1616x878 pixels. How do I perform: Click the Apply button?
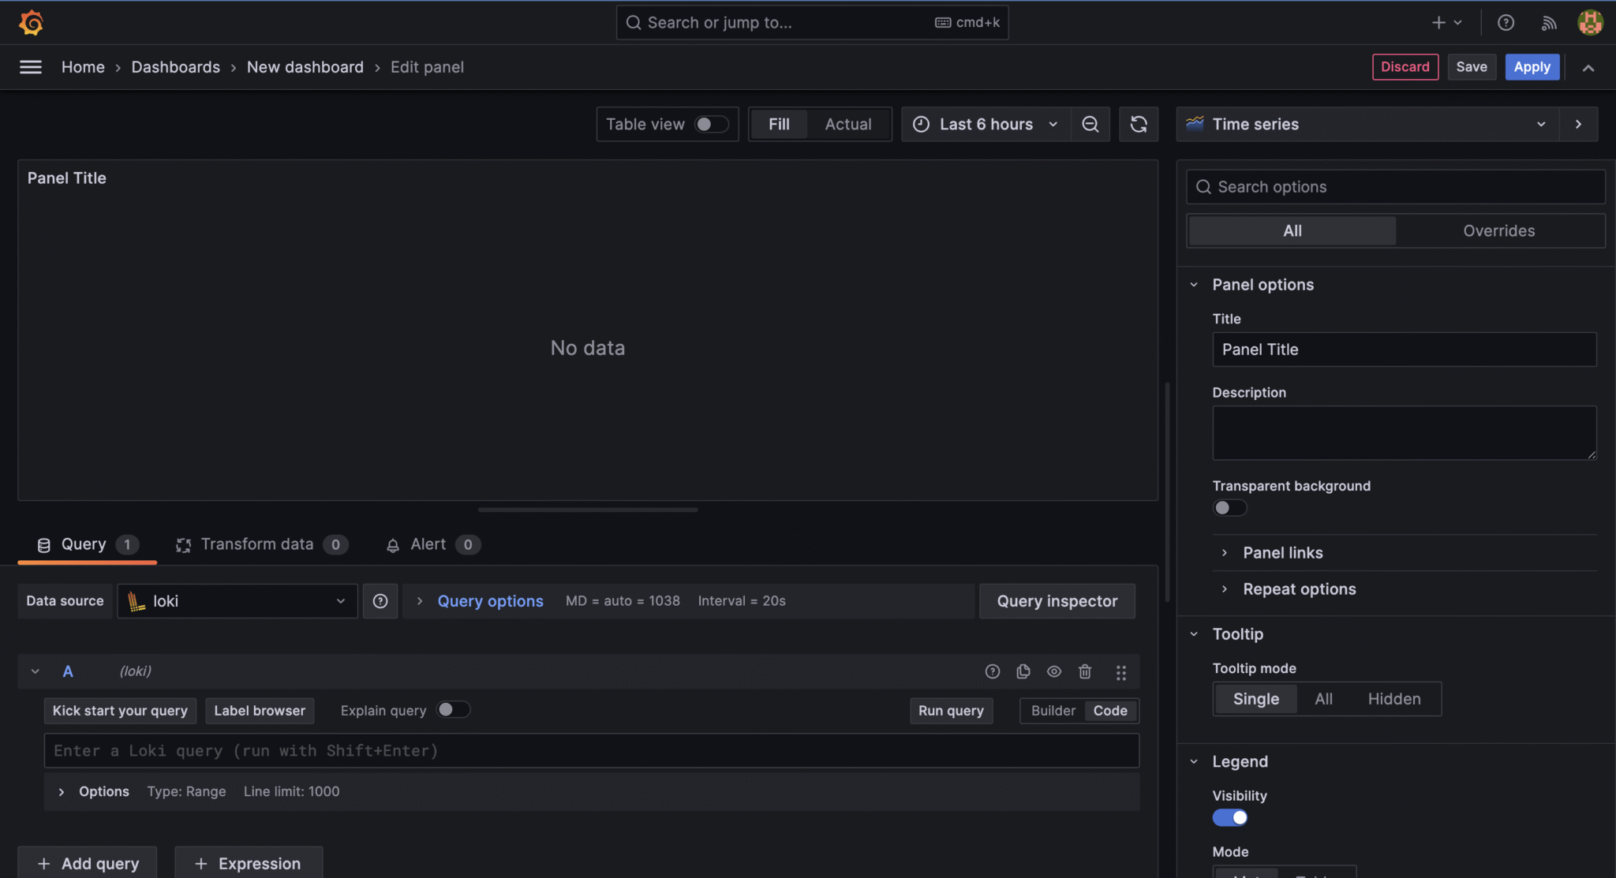tap(1532, 67)
